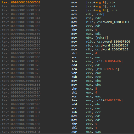Select operand rsi, rdx
The image size is (134, 134).
pos(93,18)
